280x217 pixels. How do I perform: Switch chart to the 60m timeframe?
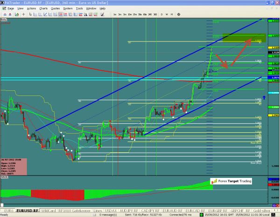pyautogui.click(x=146, y=15)
